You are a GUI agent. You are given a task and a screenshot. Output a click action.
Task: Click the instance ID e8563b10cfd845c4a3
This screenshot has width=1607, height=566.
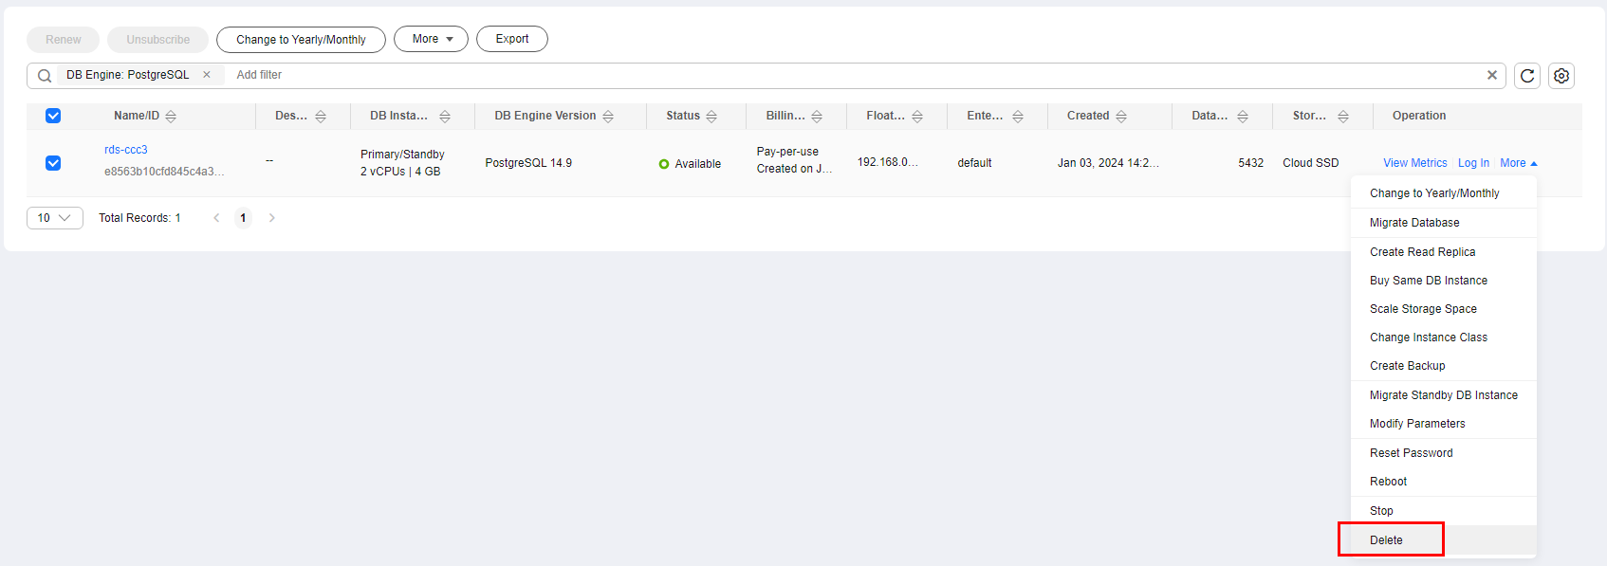[164, 172]
